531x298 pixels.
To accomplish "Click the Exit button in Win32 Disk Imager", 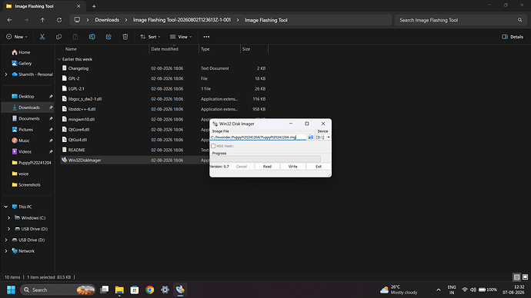I will [319, 167].
